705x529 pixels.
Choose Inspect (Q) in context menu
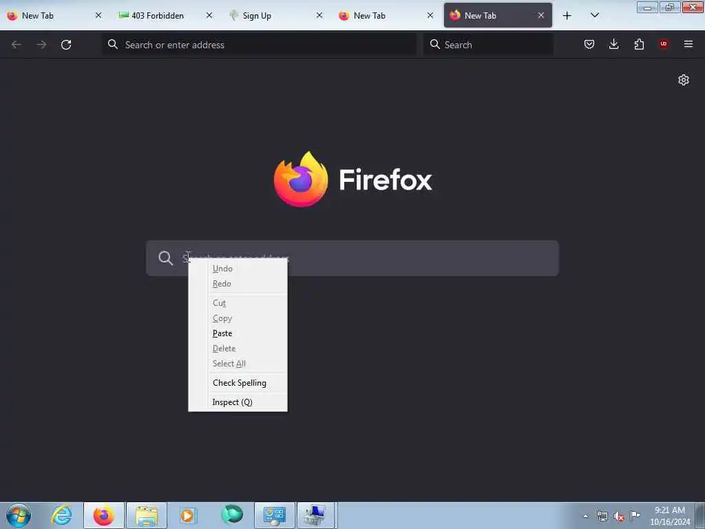(238, 402)
